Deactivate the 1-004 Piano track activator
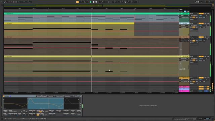This screenshot has height=121, width=215. pyautogui.click(x=201, y=13)
